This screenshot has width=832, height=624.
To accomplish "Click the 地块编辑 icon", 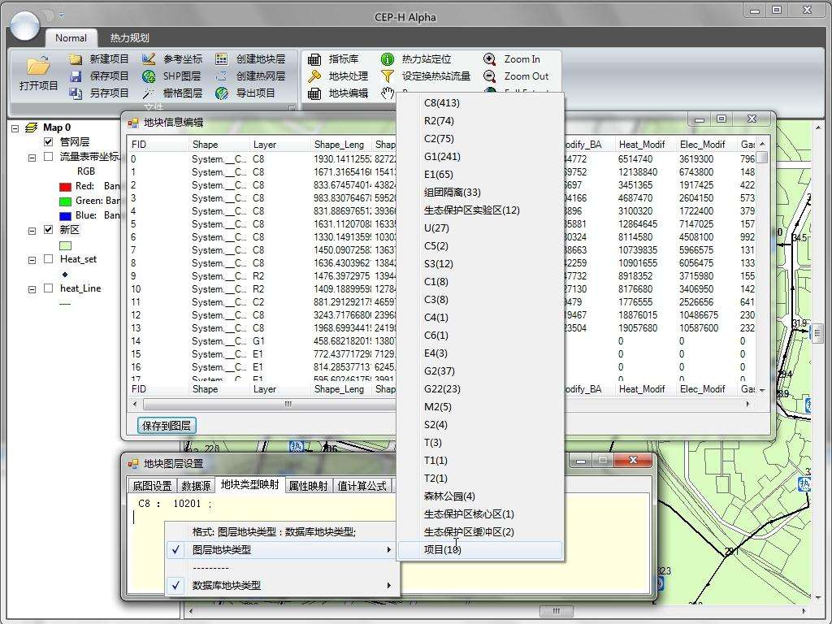I will click(x=314, y=93).
